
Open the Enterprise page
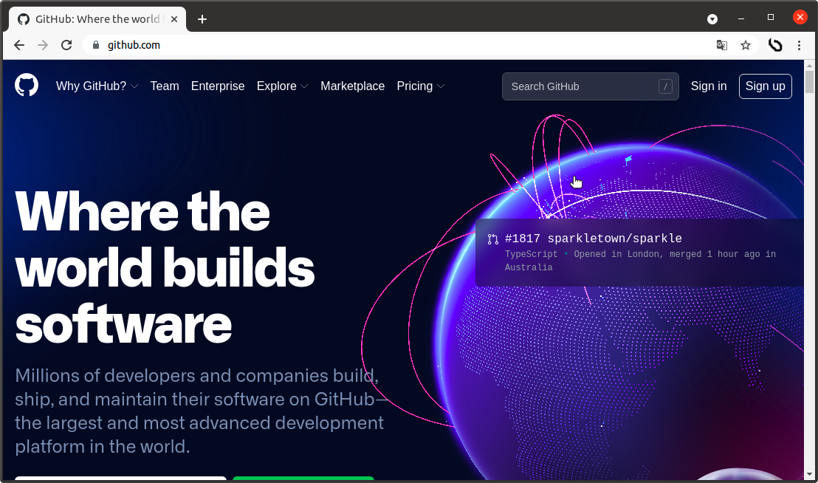click(218, 86)
